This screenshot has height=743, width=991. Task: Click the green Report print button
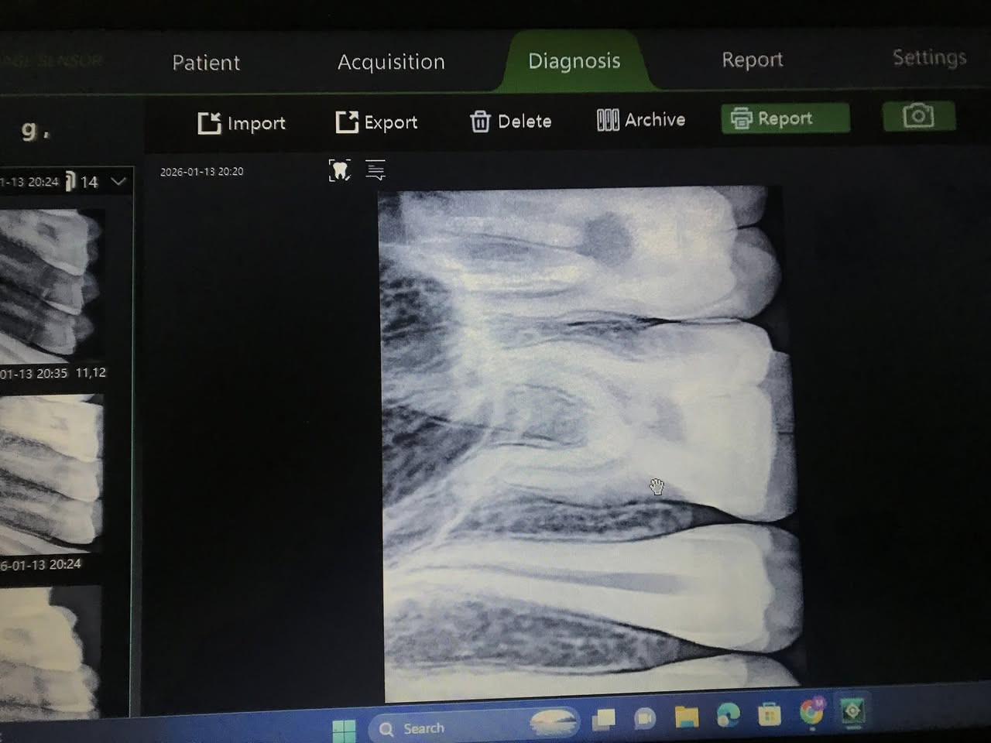click(x=784, y=118)
